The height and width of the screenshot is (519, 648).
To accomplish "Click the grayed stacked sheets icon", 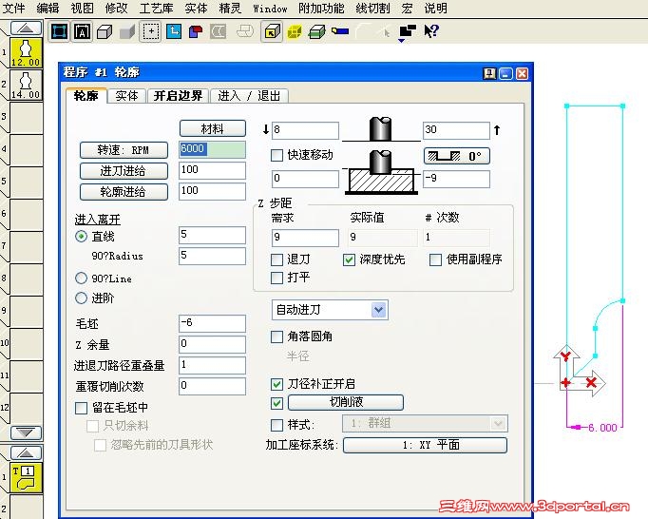I will (x=245, y=31).
